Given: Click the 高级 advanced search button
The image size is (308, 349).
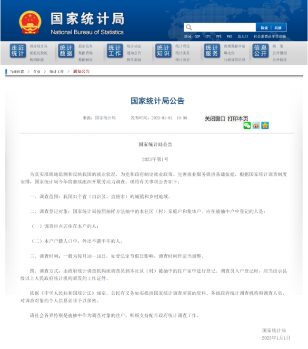Looking at the screenshot, I should tap(278, 28).
